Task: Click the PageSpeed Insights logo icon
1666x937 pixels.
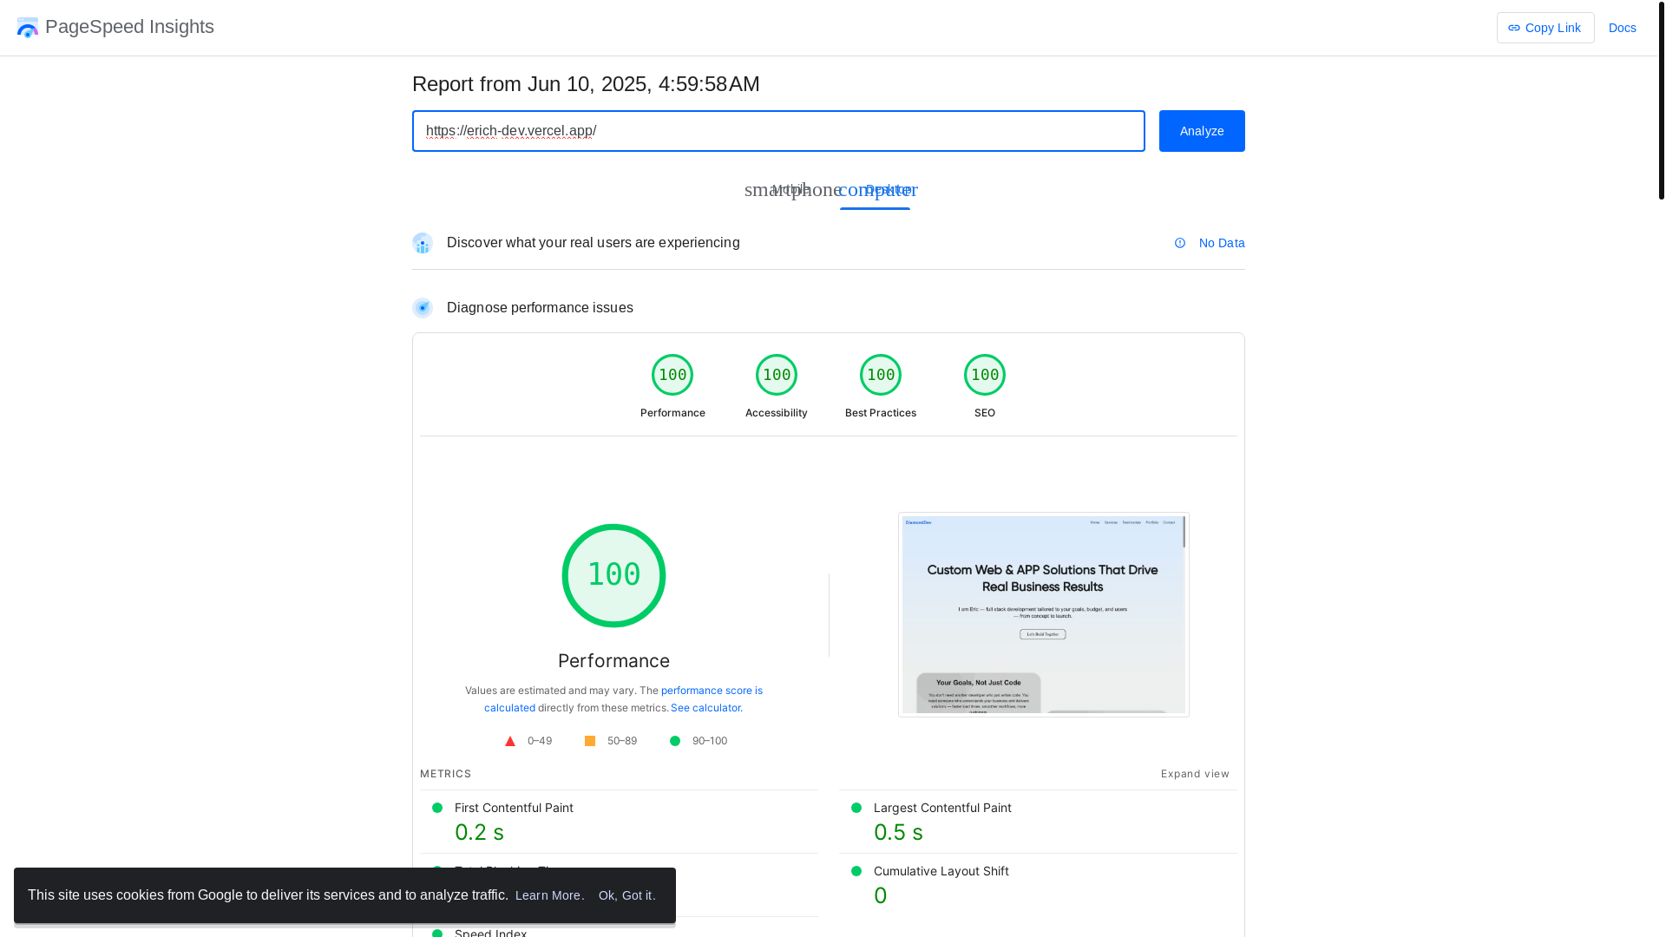Action: point(28,28)
